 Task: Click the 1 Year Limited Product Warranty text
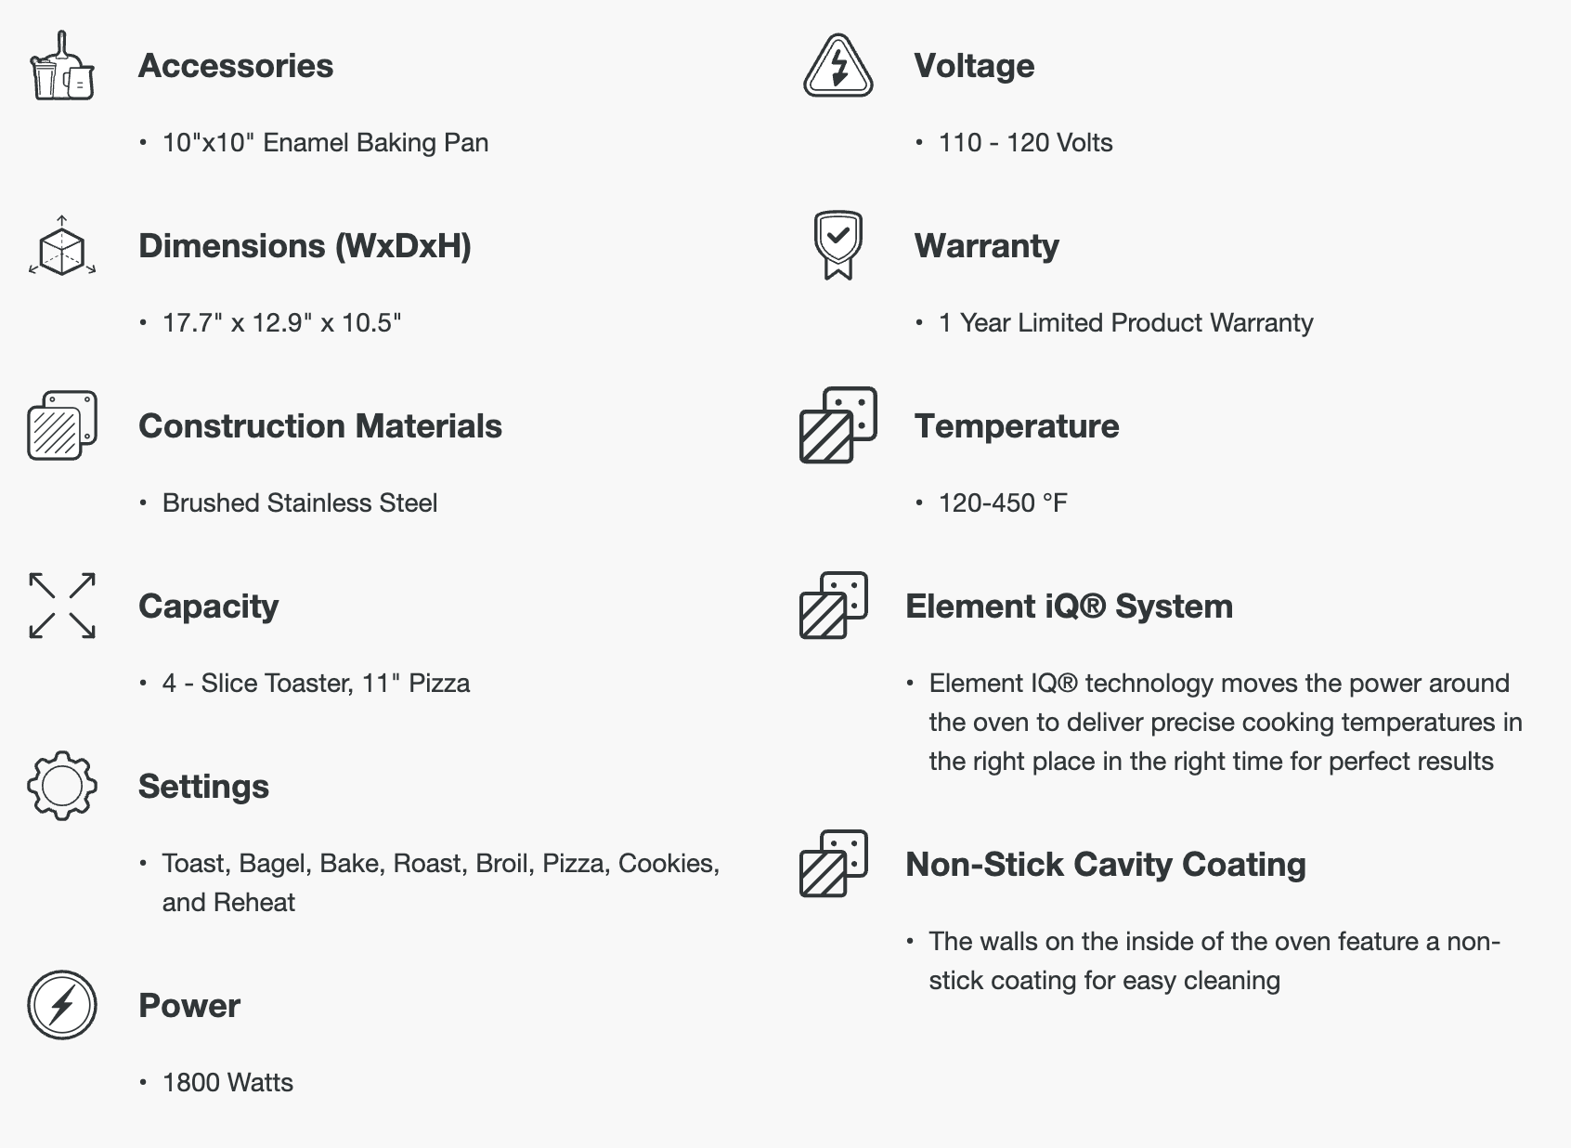coord(1125,323)
